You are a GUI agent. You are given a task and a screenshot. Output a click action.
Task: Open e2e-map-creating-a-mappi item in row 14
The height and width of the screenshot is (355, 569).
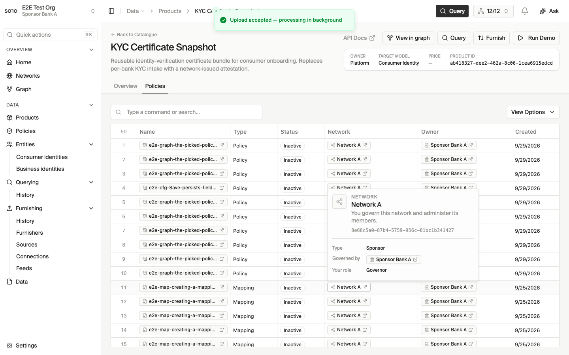(x=183, y=330)
